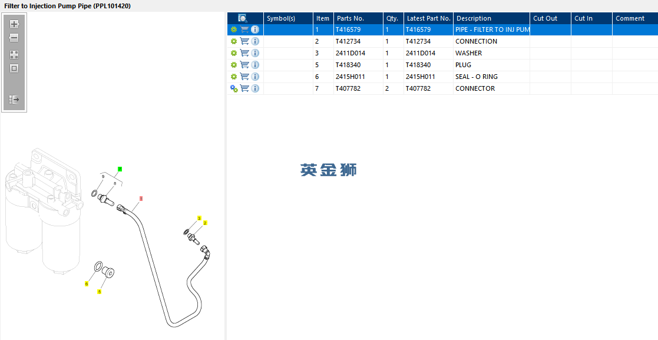This screenshot has width=658, height=340.
Task: Click the PLUG description cell
Action: [491, 65]
